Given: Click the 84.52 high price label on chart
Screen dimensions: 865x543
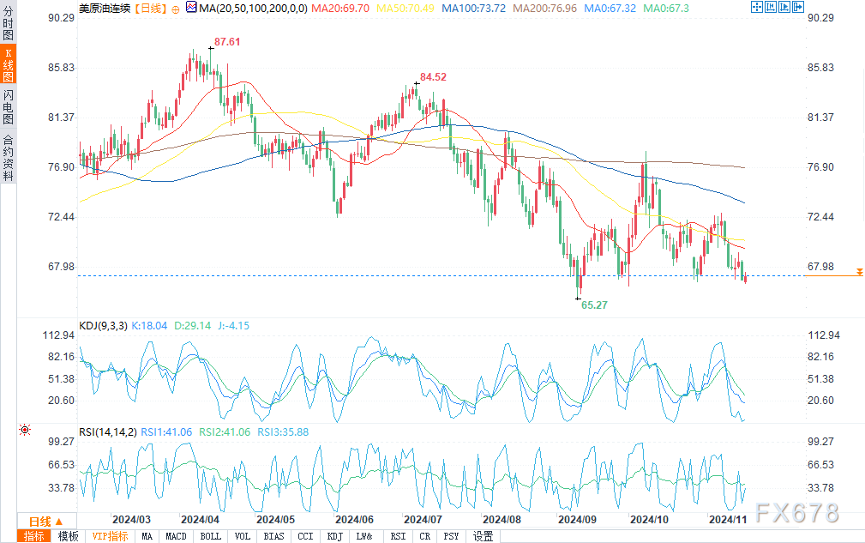Looking at the screenshot, I should (x=433, y=77).
